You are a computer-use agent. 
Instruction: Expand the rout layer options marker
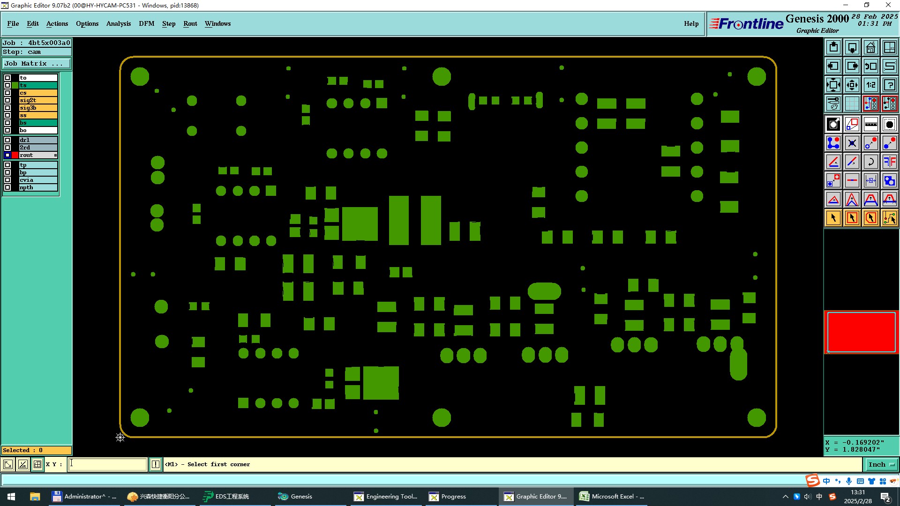(55, 155)
